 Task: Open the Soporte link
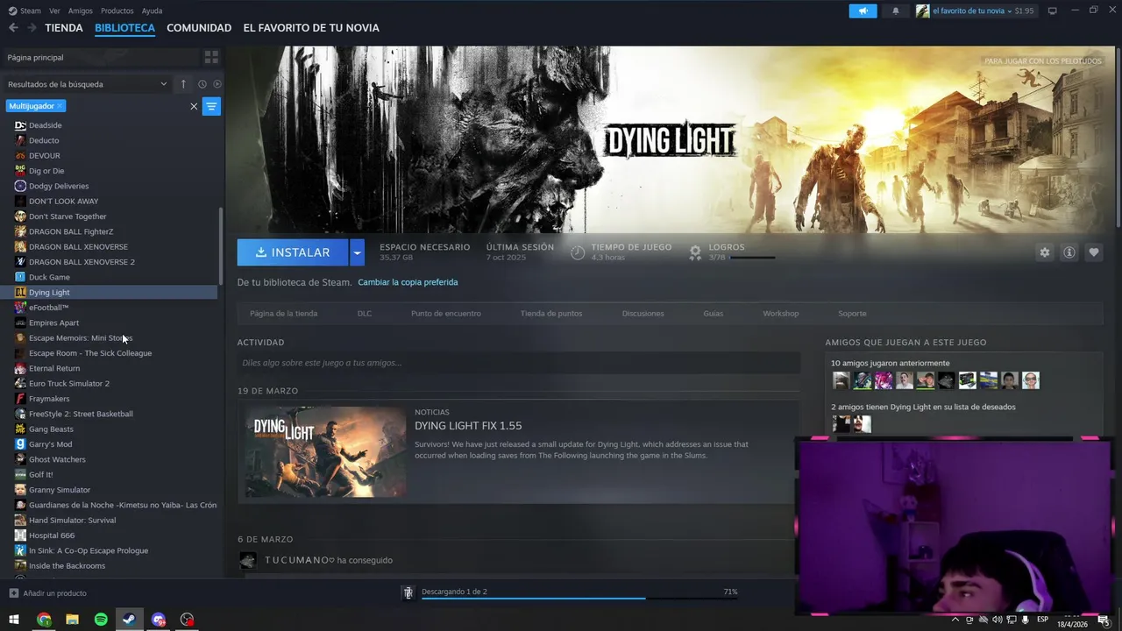pyautogui.click(x=852, y=313)
